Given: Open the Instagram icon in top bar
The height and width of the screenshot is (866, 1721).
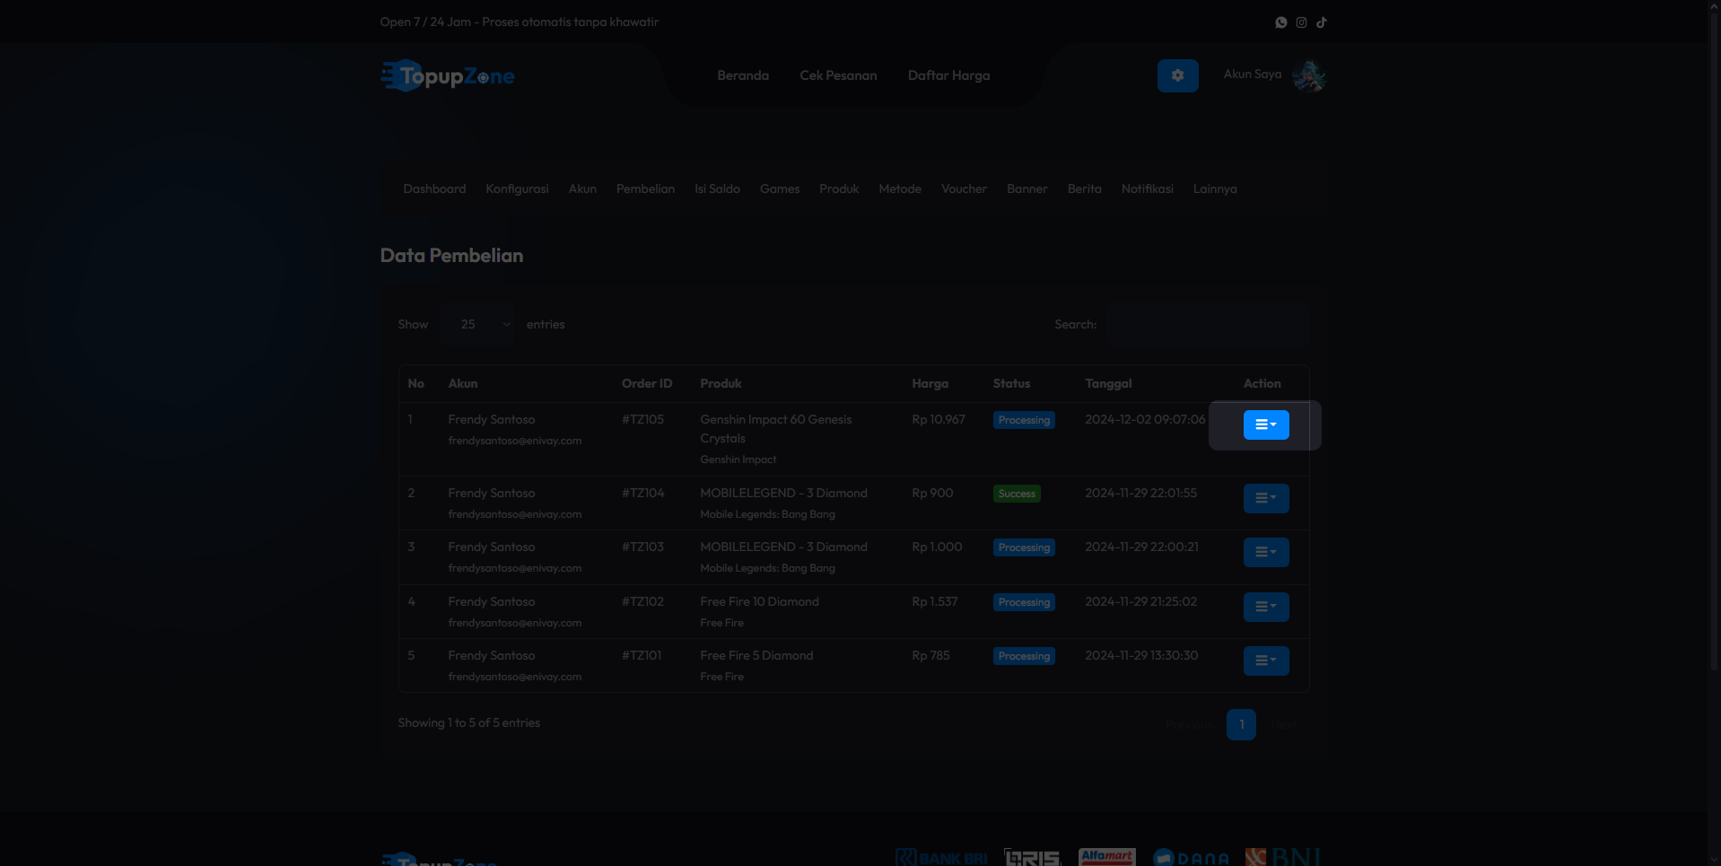Looking at the screenshot, I should tap(1301, 22).
